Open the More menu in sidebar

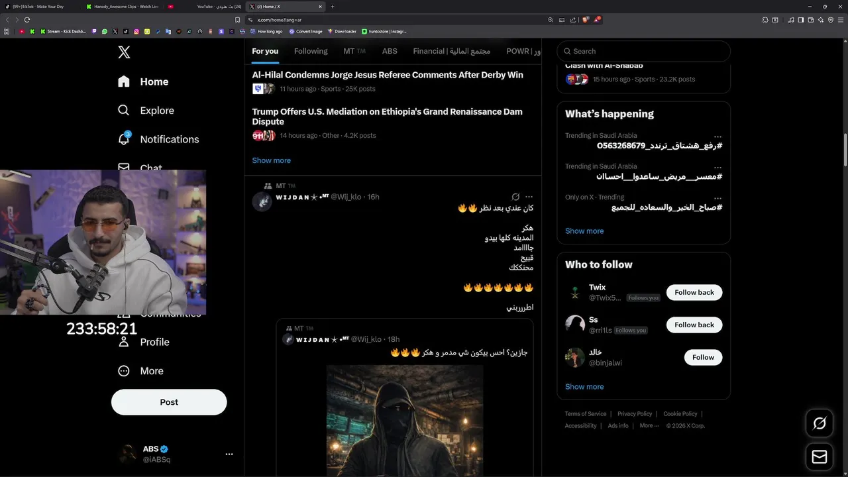[140, 371]
